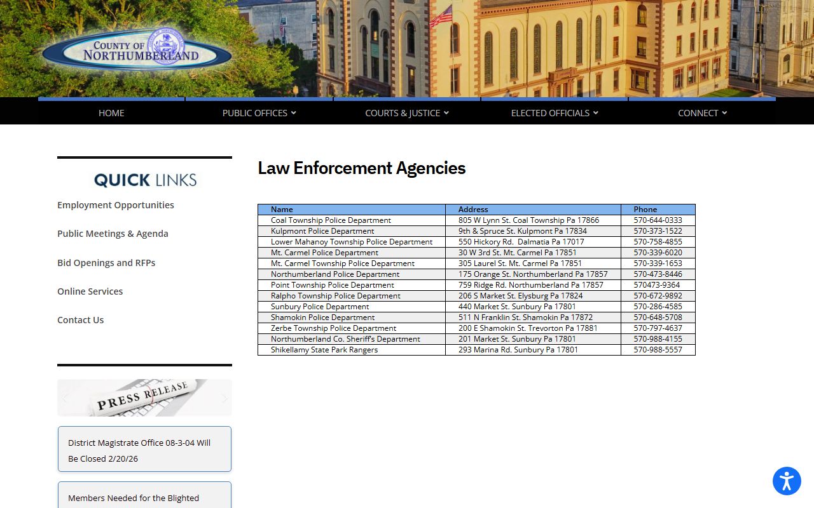
Task: Open Bid Openings and RFPs link
Action: [x=106, y=263]
